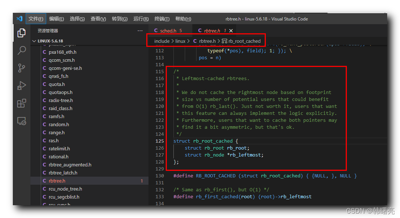Open rbtree_augmented.h in the file tree
Image resolution: width=400 pixels, height=218 pixels.
coord(70,165)
